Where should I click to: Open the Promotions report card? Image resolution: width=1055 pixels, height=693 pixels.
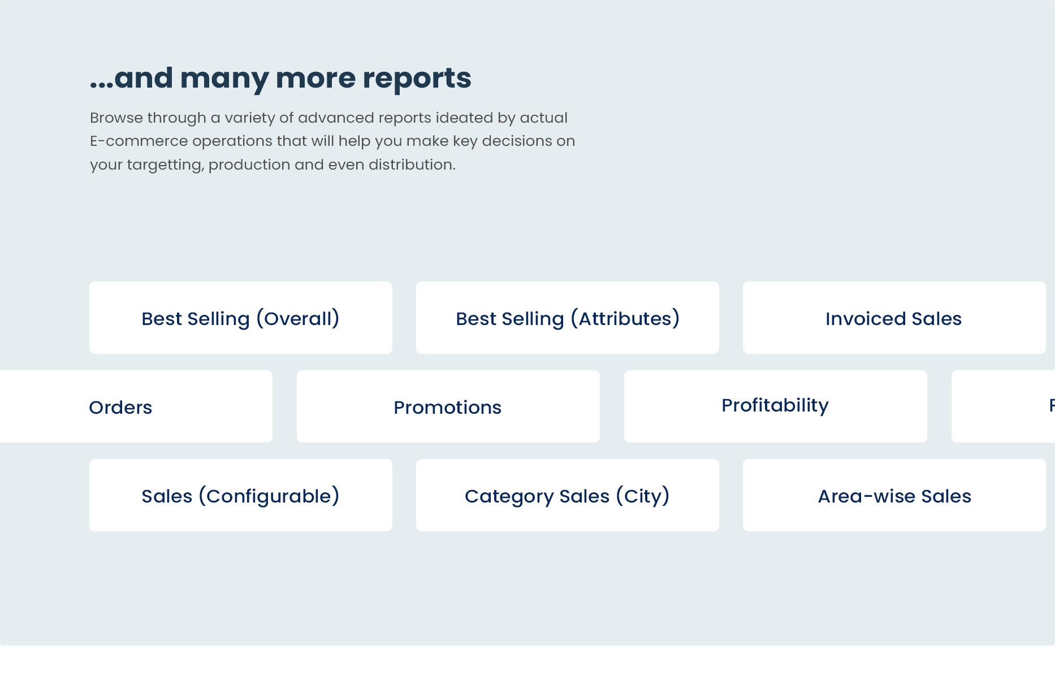pyautogui.click(x=448, y=407)
